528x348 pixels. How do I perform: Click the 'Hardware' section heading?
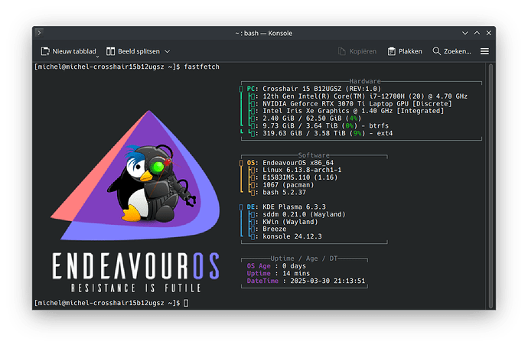point(365,81)
